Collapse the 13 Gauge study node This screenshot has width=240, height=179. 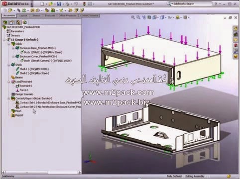[4, 40]
